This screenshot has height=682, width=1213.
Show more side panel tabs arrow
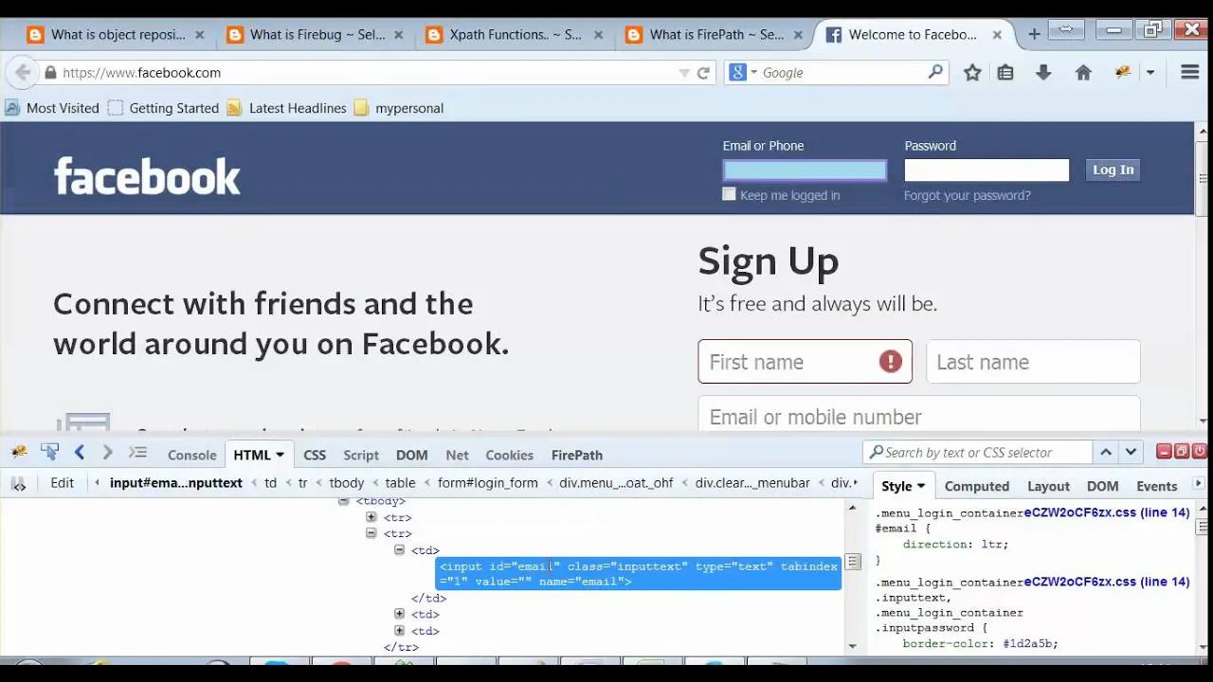[1200, 485]
